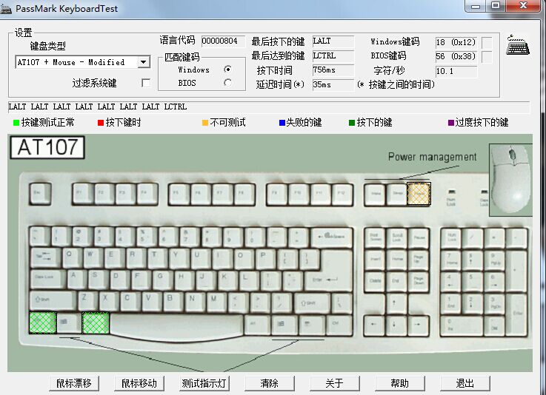Click the green hatched left Ctrl key
Viewport: 546px width, 395px height.
tap(43, 323)
